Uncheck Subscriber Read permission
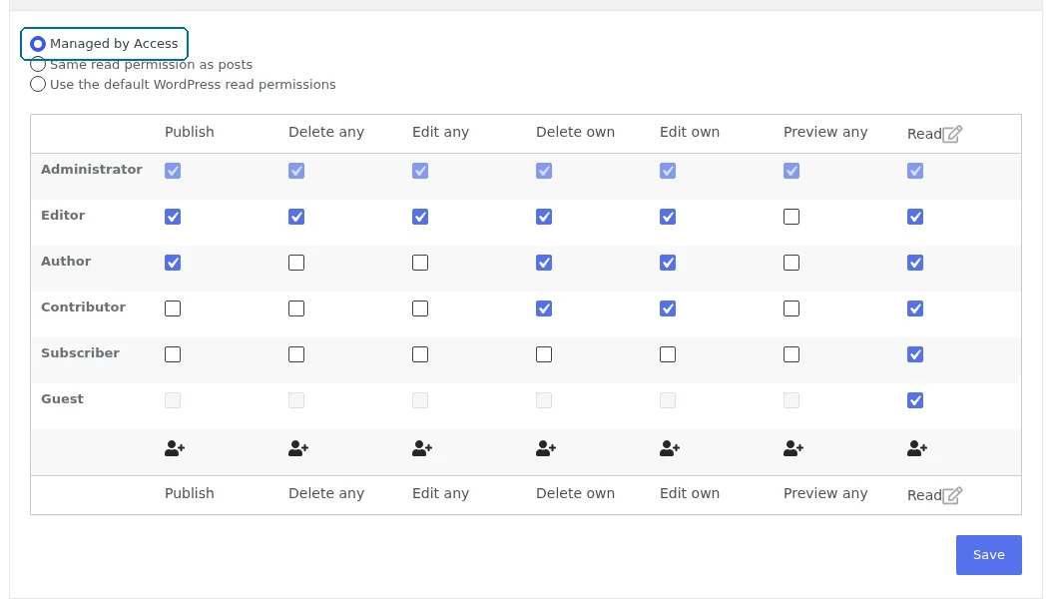Image resolution: width=1052 pixels, height=608 pixels. click(x=915, y=354)
